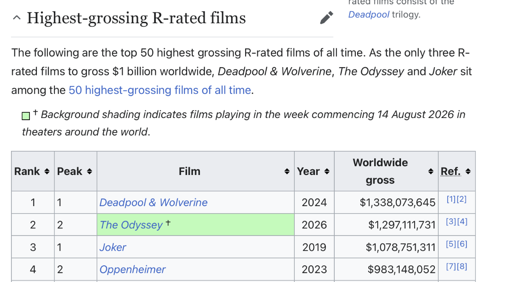Select the 2019 year cell
Viewport: 506px width, 282px height.
[x=314, y=247]
